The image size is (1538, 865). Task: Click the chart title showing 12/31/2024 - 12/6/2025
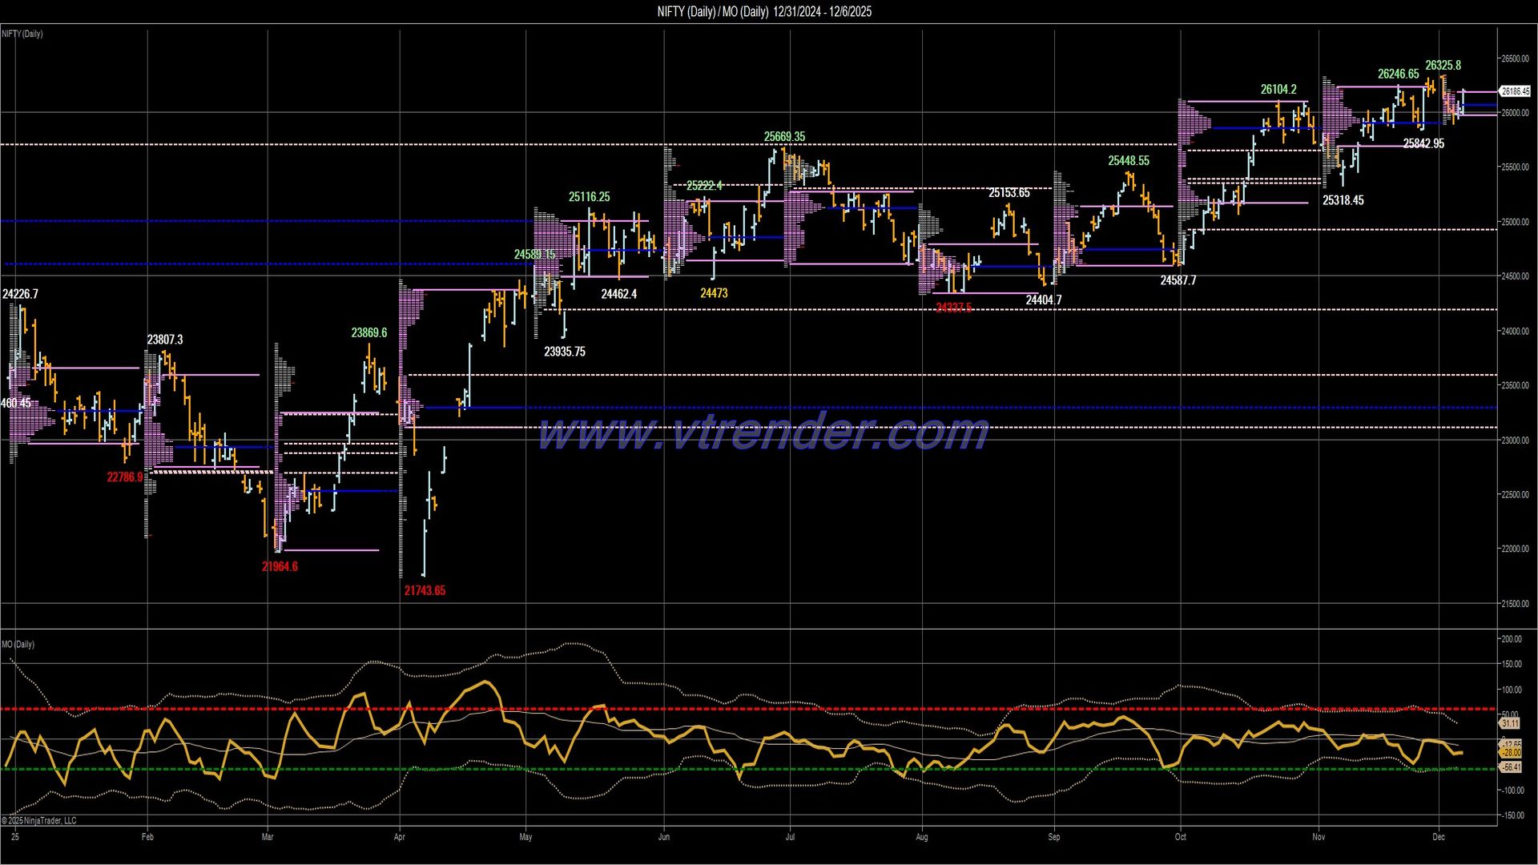tap(763, 11)
